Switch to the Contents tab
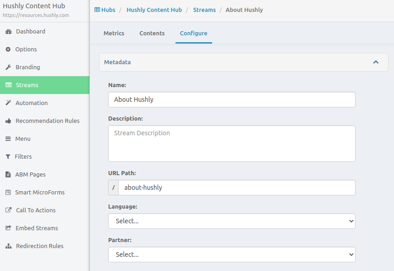394x271 pixels. click(152, 33)
